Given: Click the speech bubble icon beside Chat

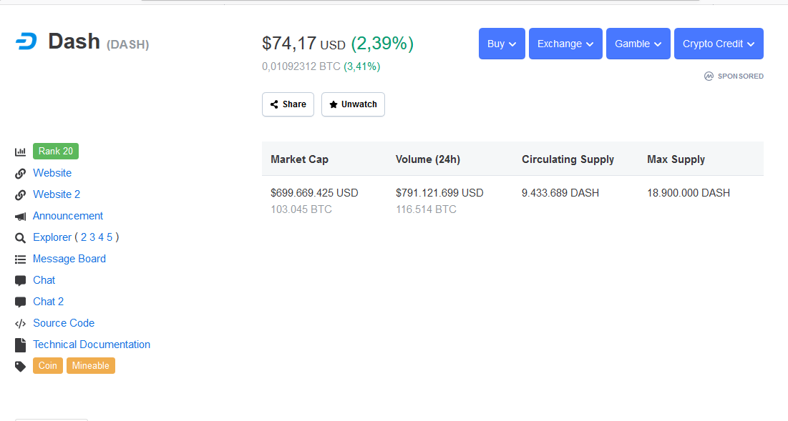Looking at the screenshot, I should (20, 280).
